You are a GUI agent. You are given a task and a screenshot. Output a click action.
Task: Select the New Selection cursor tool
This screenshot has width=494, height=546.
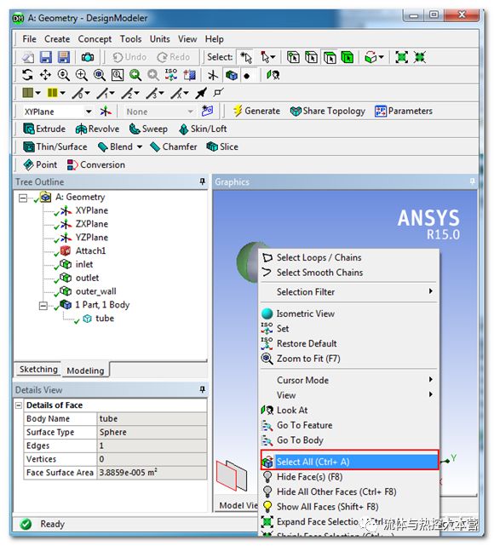pos(246,57)
